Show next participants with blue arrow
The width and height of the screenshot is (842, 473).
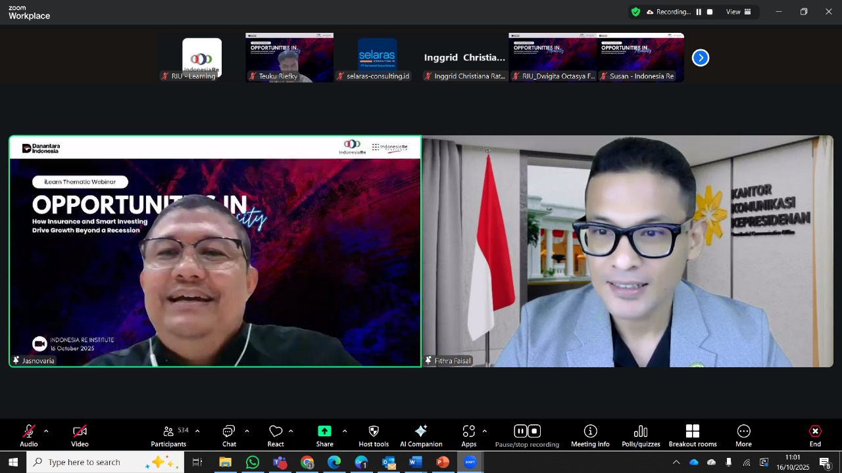[701, 58]
